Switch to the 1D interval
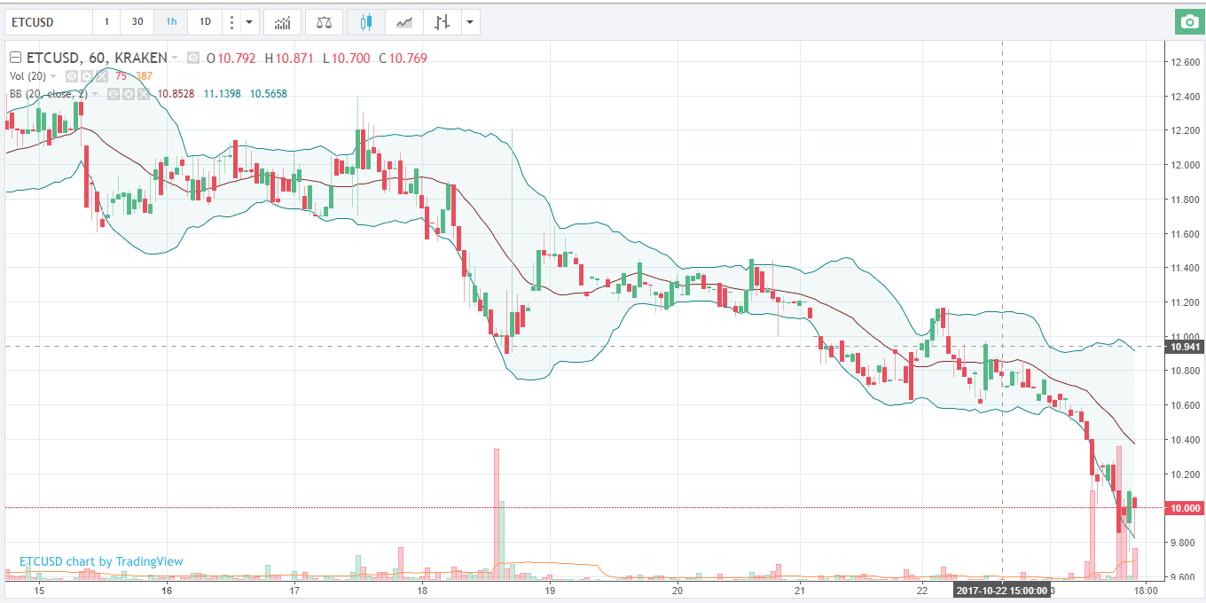The width and height of the screenshot is (1206, 603). [x=205, y=22]
